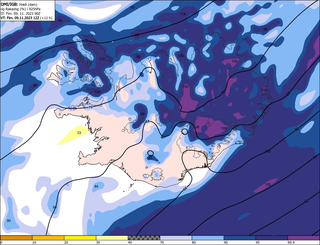Click the 90-95 dark blue legend swatch
The image size is (320, 245).
(240, 238)
